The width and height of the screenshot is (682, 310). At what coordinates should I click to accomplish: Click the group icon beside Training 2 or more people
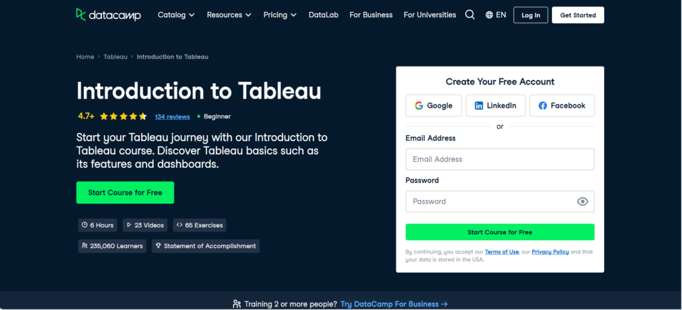tap(236, 304)
